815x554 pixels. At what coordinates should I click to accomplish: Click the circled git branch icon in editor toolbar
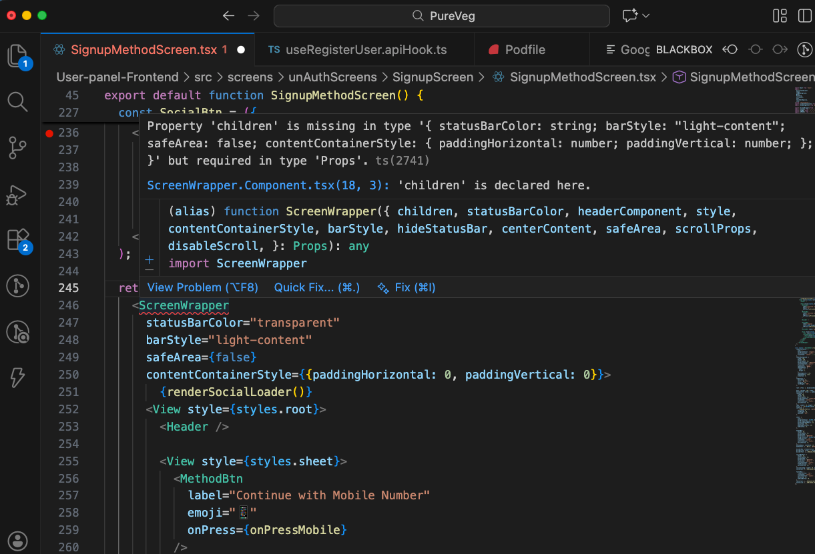(805, 49)
